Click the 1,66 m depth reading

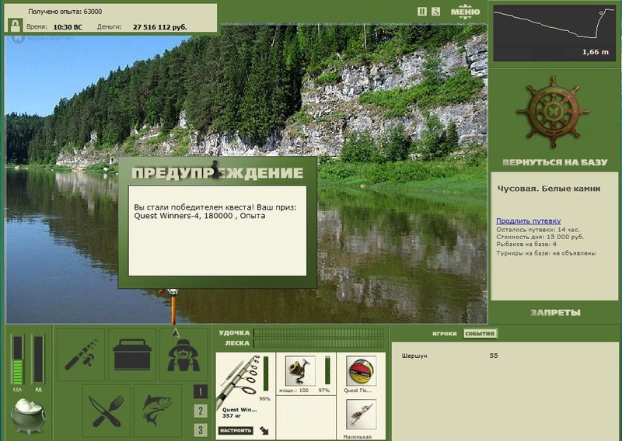tap(595, 52)
